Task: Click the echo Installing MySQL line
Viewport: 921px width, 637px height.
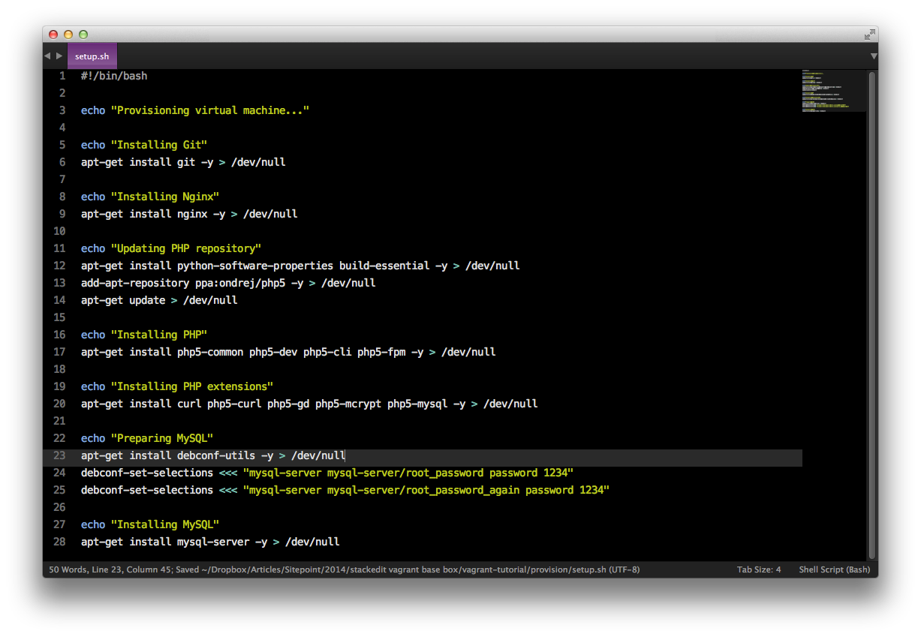Action: click(x=150, y=524)
